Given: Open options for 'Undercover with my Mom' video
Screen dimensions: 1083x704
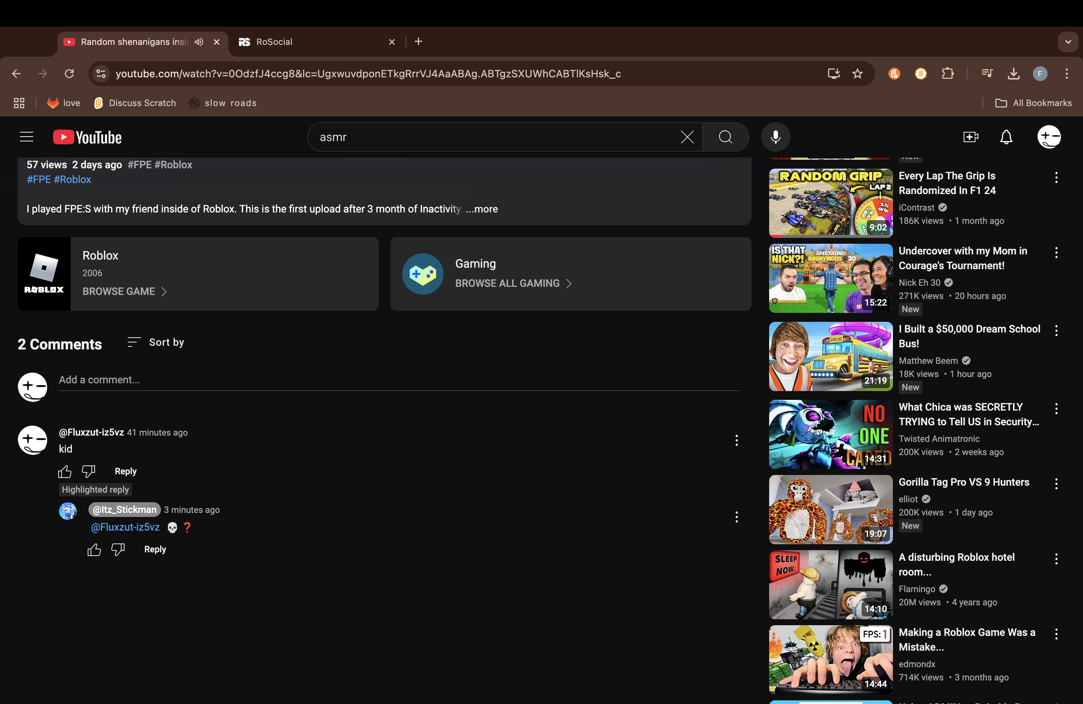Looking at the screenshot, I should (1056, 253).
